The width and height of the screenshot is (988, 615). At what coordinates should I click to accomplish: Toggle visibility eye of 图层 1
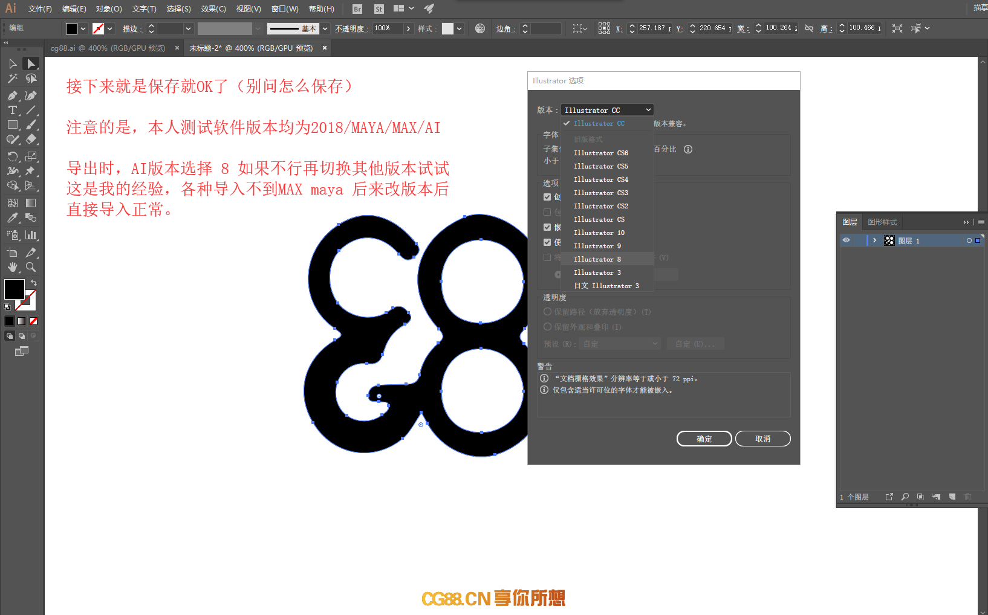[847, 240]
